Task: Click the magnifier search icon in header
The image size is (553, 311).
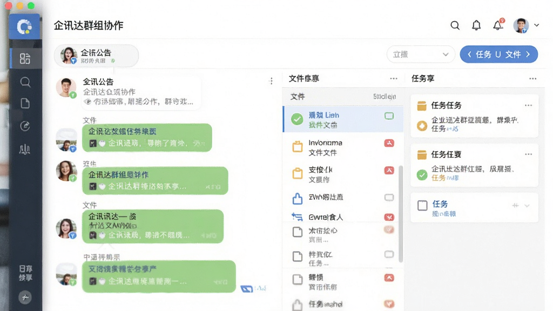Action: click(x=455, y=25)
